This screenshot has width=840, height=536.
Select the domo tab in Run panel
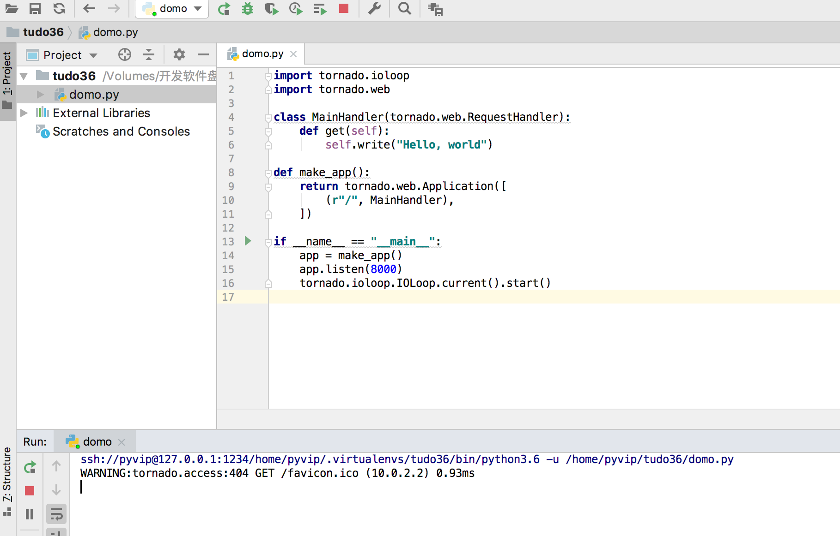click(96, 442)
